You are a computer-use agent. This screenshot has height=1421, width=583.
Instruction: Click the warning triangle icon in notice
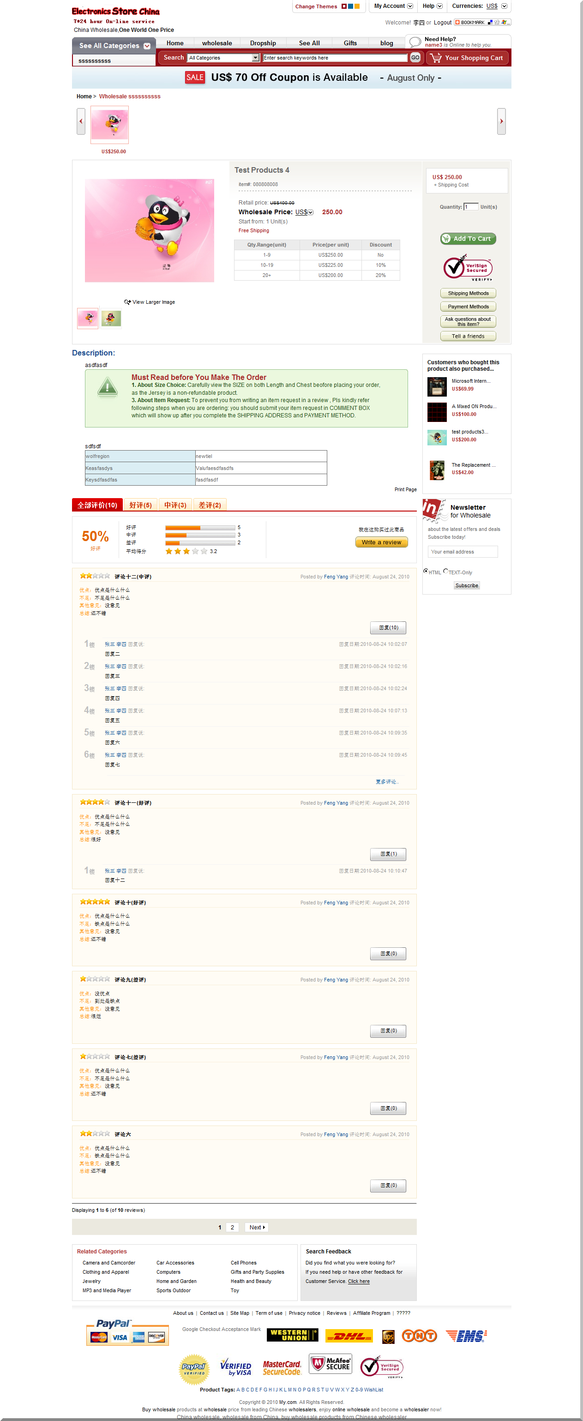[108, 387]
